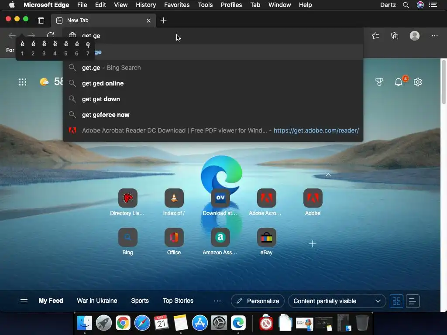447x335 pixels.
Task: Open the feed hamburger menu icon
Action: pos(24,301)
